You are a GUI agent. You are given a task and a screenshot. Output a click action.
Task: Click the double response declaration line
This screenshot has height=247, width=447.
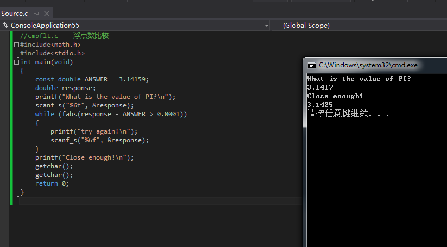[x=66, y=88]
